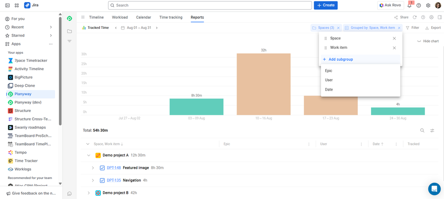Choose User subgroup option
The image size is (444, 199).
click(360, 80)
